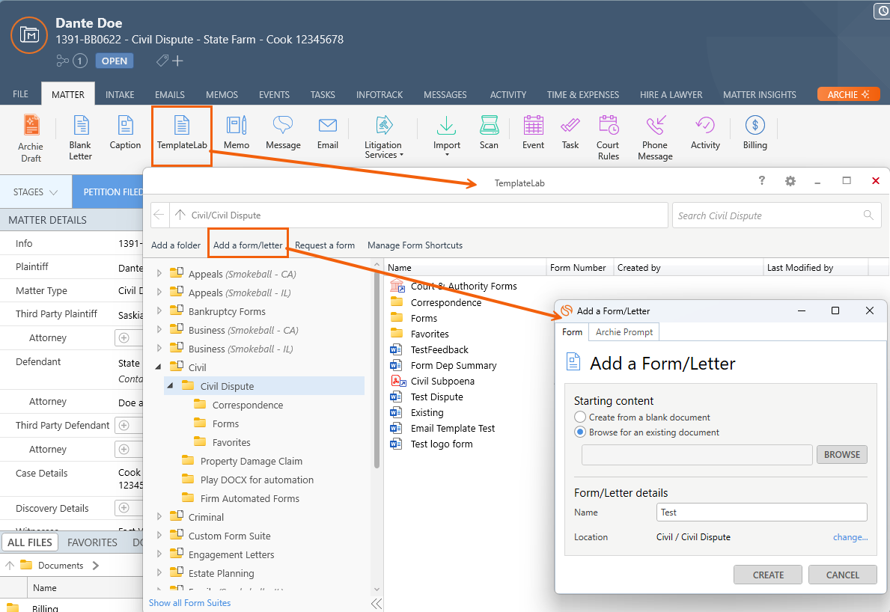Open the TIME & EXPENSES tab
Screen dimensions: 890x612
pos(583,95)
